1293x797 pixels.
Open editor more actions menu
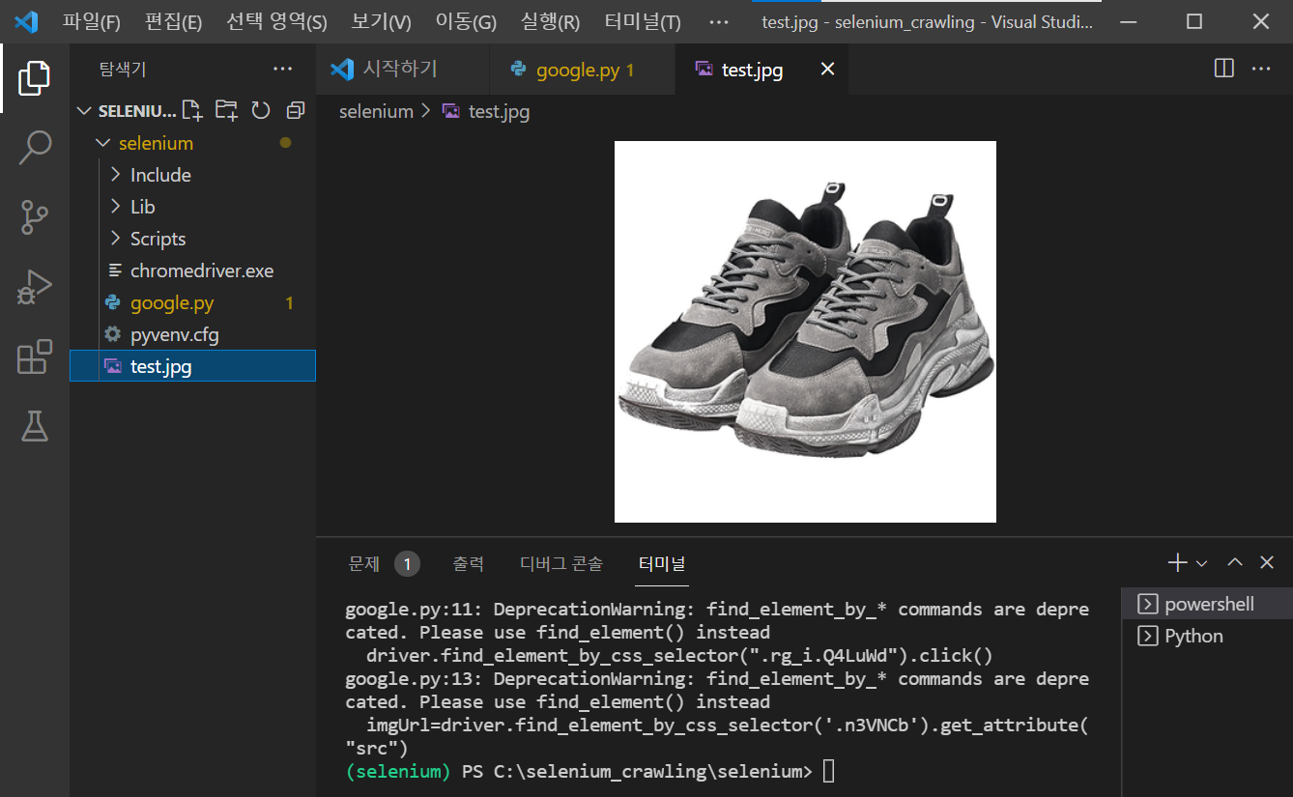(x=1261, y=69)
